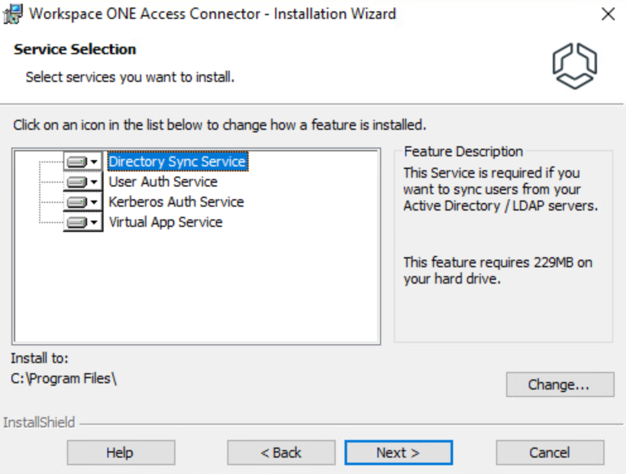This screenshot has height=474, width=626.
Task: Close the Installation Wizard window
Action: (608, 14)
